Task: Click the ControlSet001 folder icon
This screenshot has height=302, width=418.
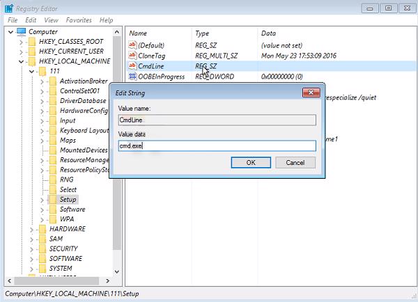Action: pyautogui.click(x=53, y=91)
